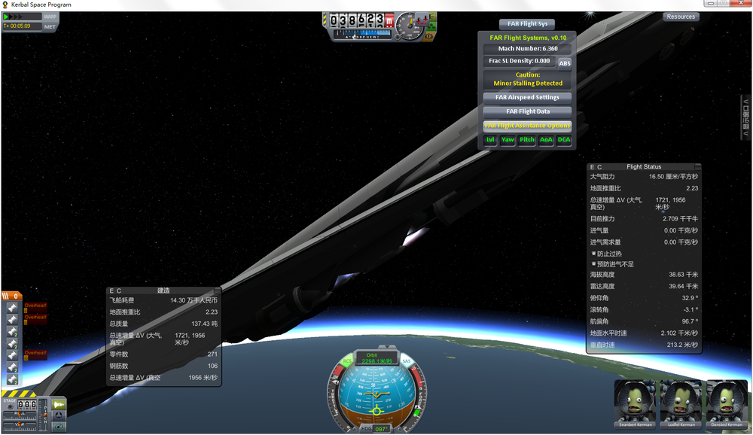Click the first Overheat warning bar

click(x=35, y=308)
